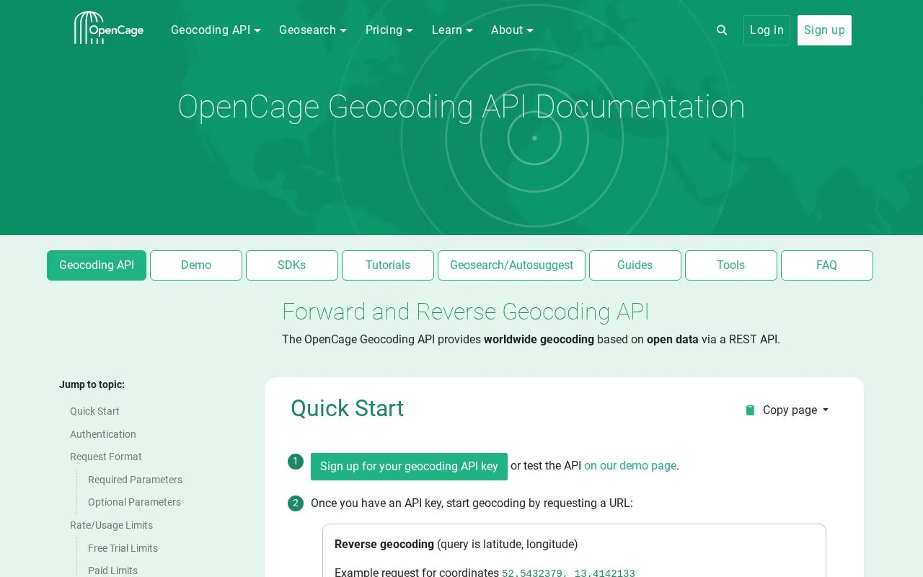Jump to Paid Limits topic
Viewport: 923px width, 577px height.
[x=112, y=571]
